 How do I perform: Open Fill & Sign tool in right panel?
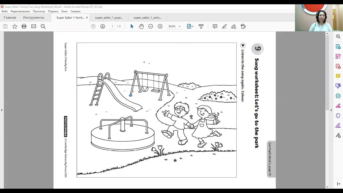tap(338, 125)
